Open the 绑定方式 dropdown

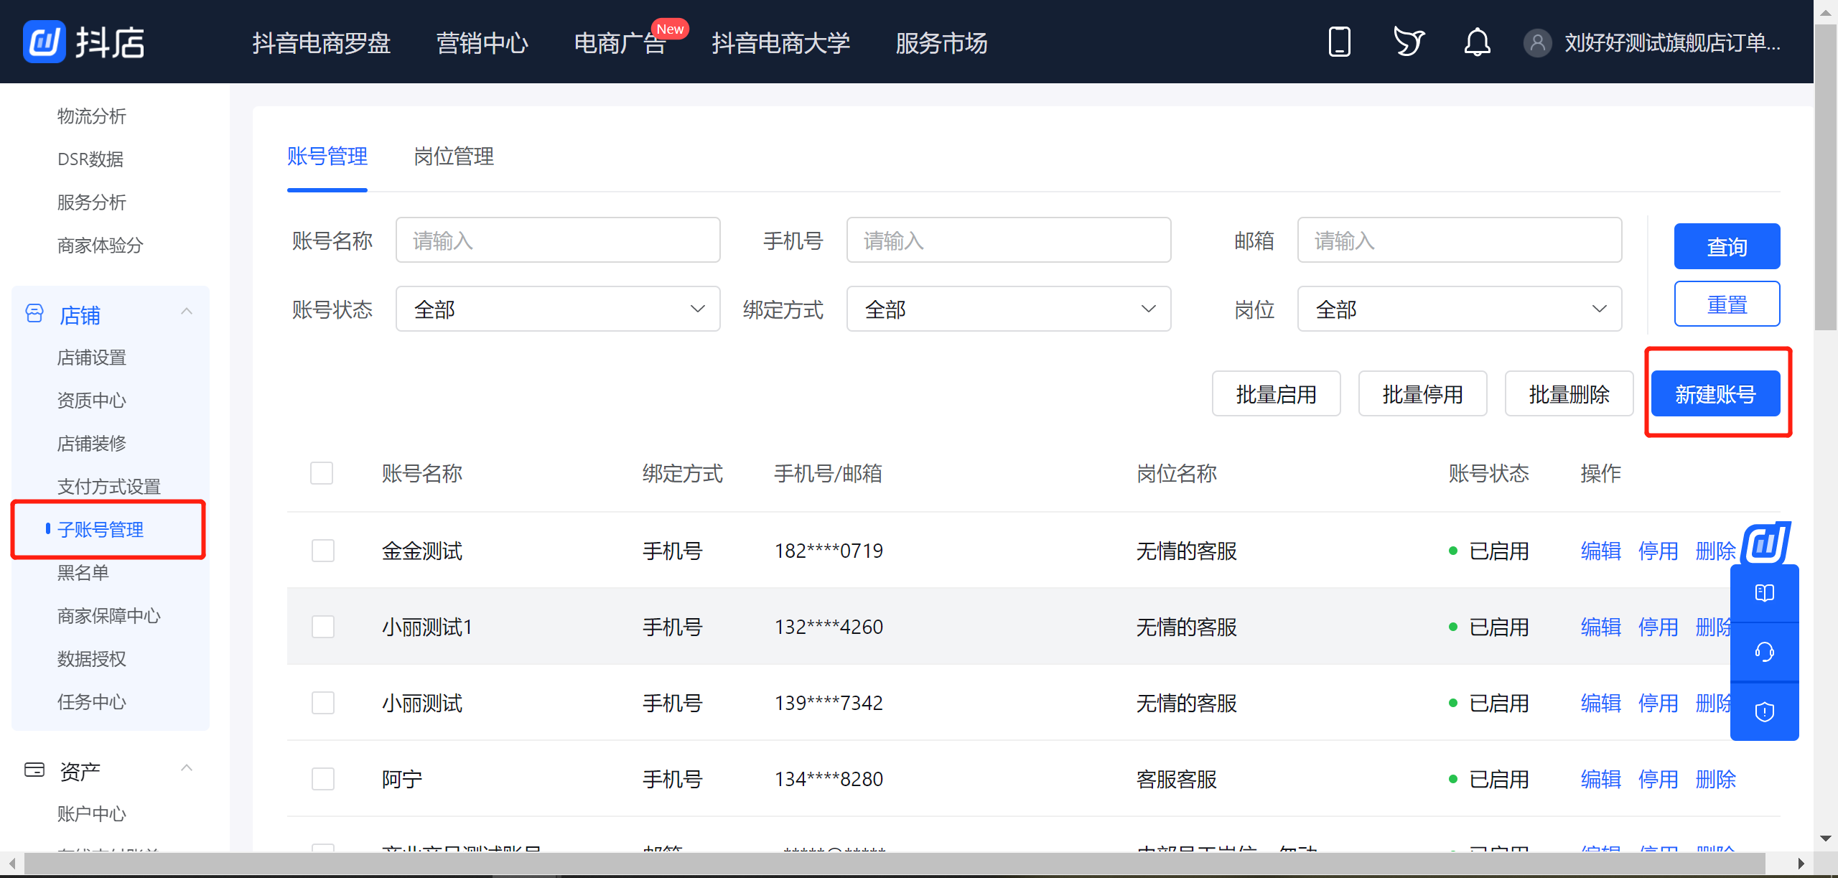[x=1009, y=309]
